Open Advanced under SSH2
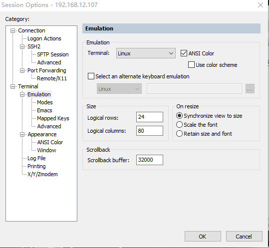 [x=49, y=62]
